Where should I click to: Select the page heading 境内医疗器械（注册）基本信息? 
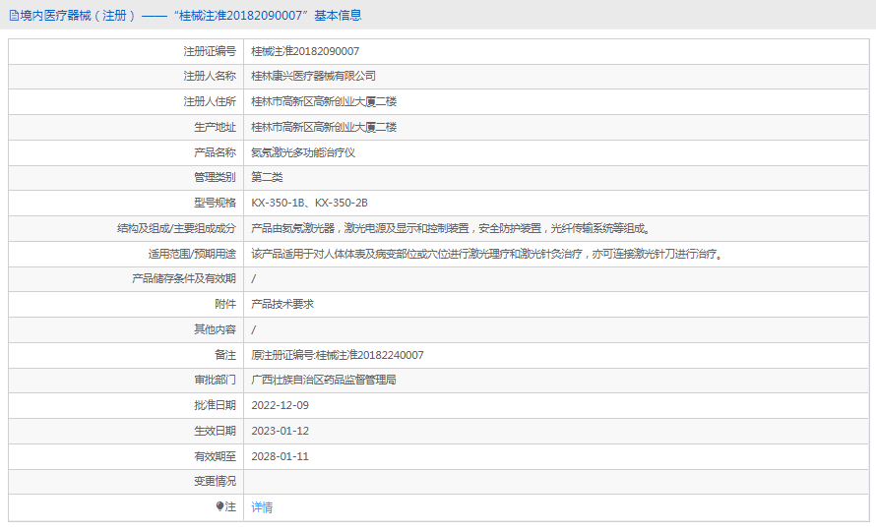pos(185,16)
